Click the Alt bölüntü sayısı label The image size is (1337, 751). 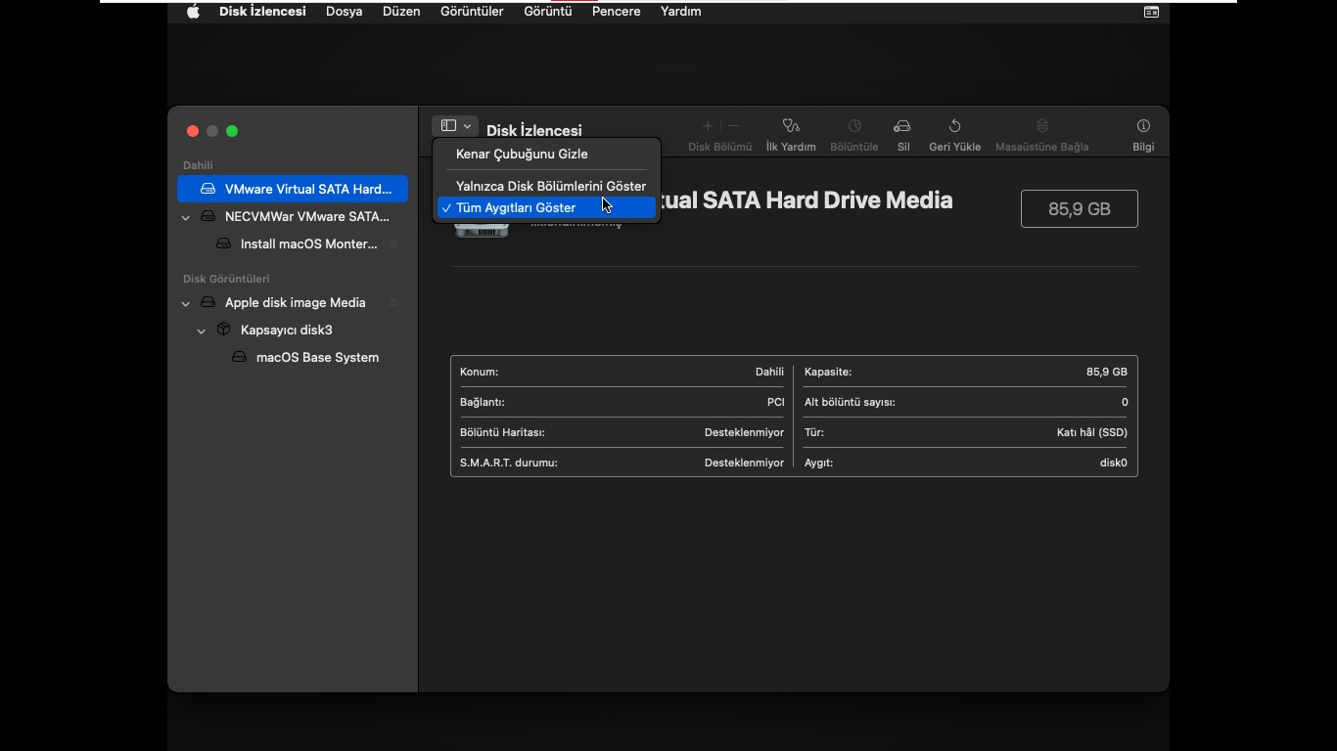pyautogui.click(x=850, y=402)
